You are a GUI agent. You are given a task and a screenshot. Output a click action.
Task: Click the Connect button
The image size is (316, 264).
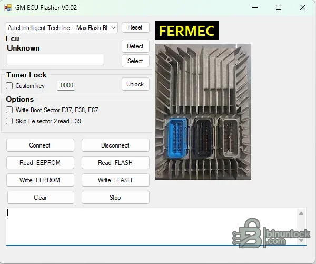click(40, 145)
